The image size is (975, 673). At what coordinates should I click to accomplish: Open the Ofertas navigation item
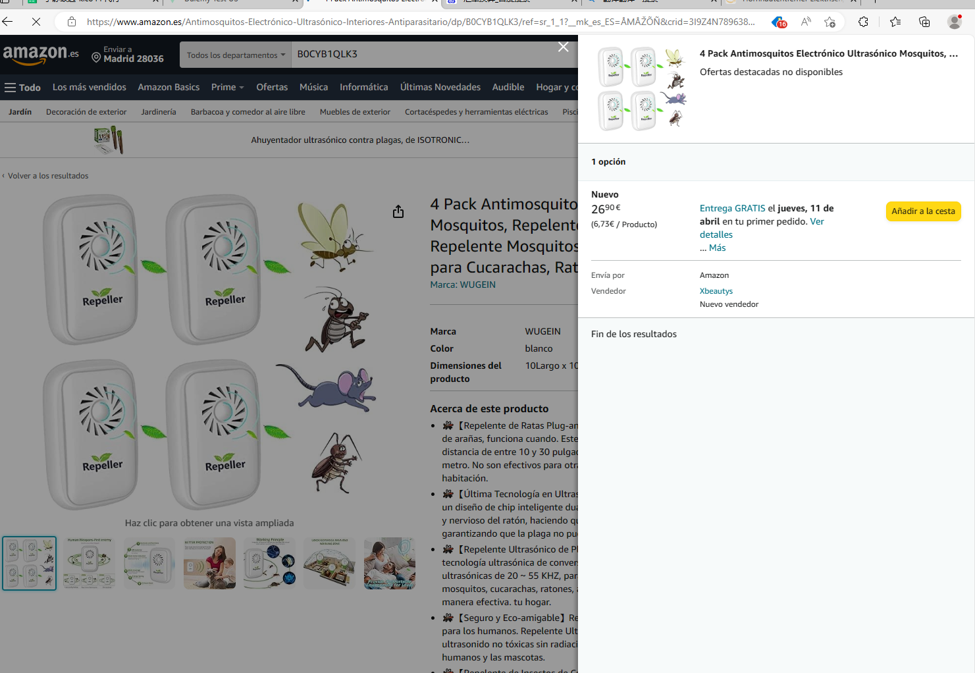pos(272,88)
